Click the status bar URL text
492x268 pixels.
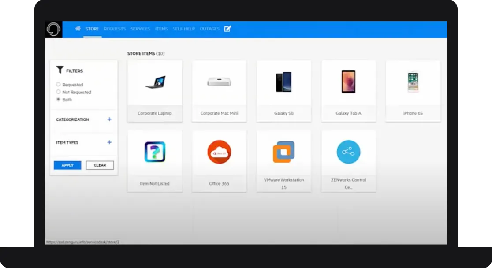(83, 242)
